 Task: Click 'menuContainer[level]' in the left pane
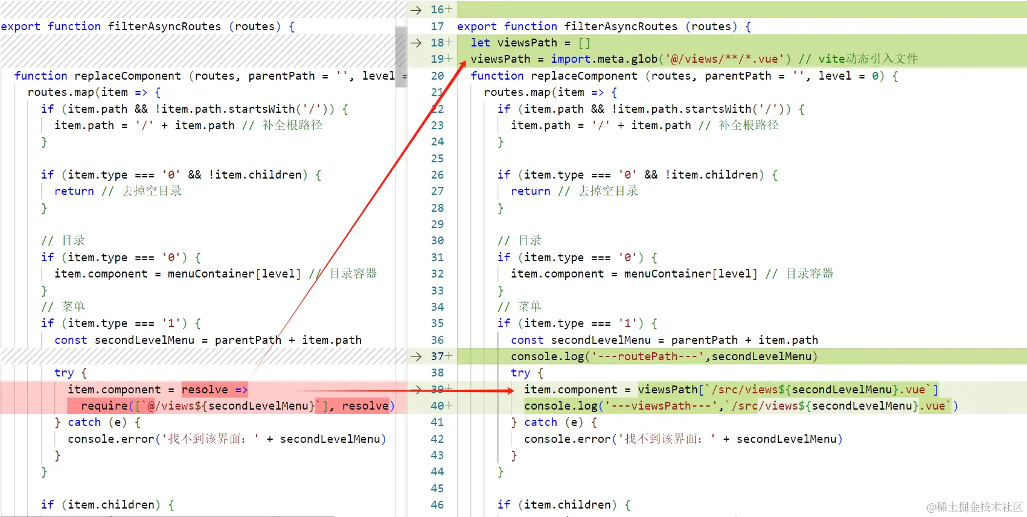[x=234, y=274]
